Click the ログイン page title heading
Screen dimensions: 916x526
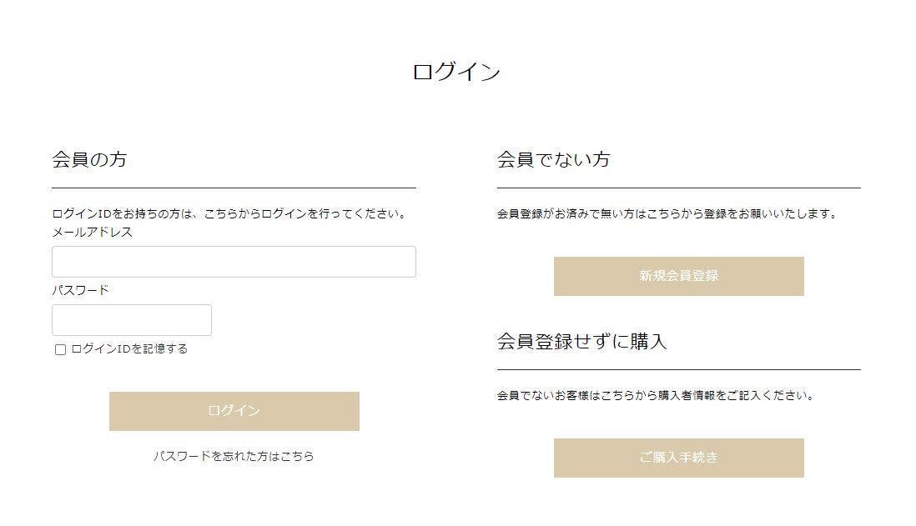tap(456, 73)
